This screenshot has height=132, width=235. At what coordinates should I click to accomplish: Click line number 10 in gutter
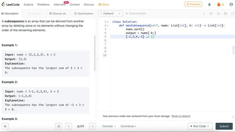[x=105, y=55]
